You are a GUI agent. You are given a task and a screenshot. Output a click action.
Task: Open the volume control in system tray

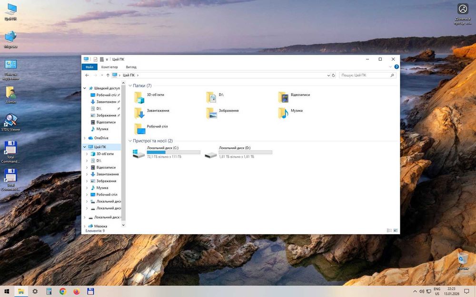tap(422, 291)
